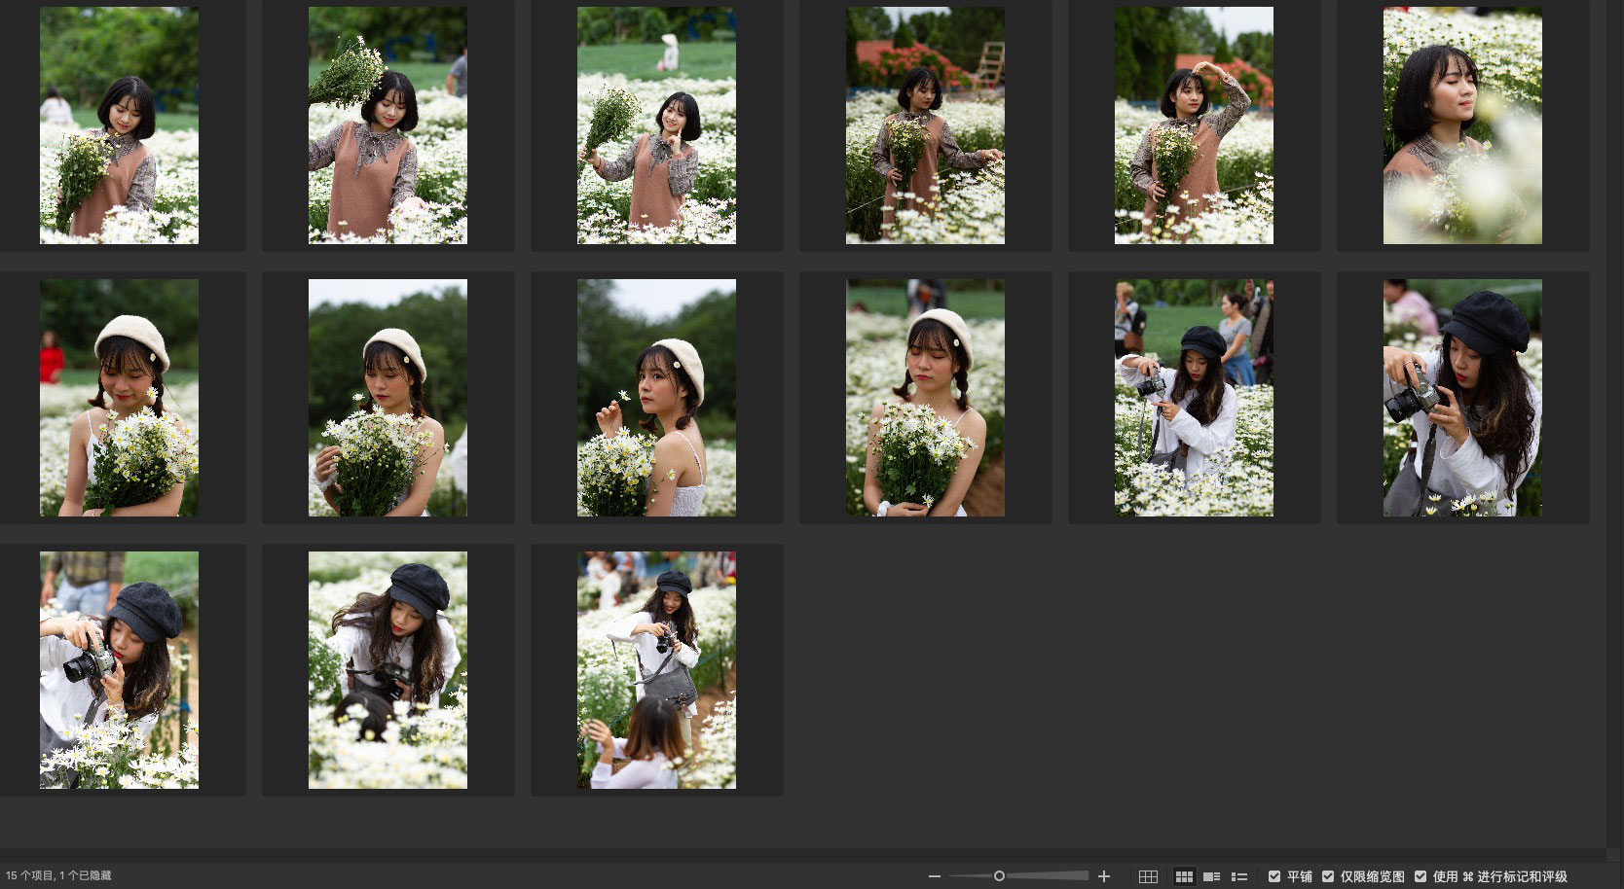This screenshot has width=1624, height=889.
Task: Select first photo of white beret girl smiling down
Action: [x=119, y=398]
